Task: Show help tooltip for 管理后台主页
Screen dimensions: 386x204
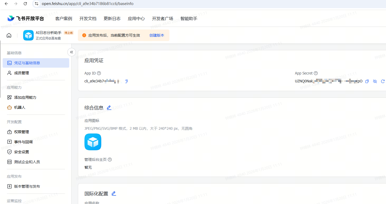Action: [110, 160]
